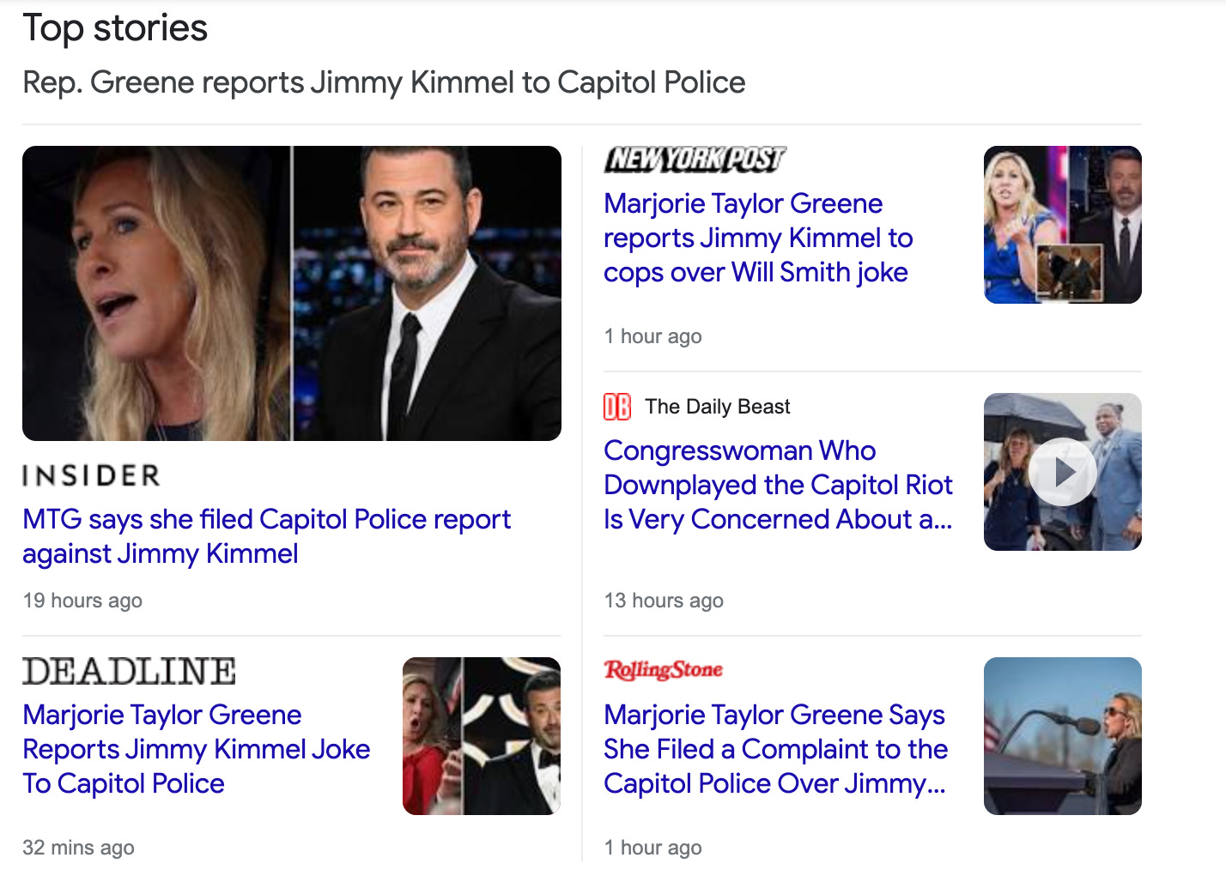Click the Rolling Stone podium thumbnail

point(1062,736)
